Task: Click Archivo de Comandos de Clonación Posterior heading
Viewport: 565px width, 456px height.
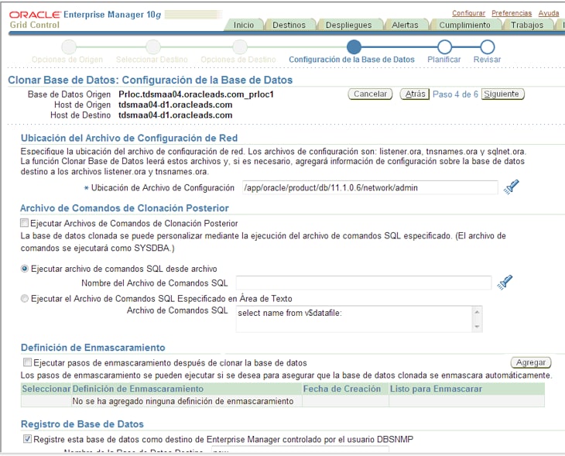Action: coord(125,208)
